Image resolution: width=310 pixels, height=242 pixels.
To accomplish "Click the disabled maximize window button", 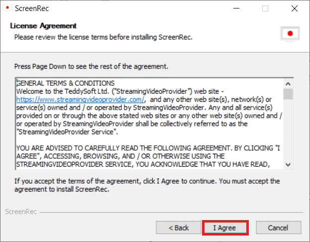I will pyautogui.click(x=265, y=8).
